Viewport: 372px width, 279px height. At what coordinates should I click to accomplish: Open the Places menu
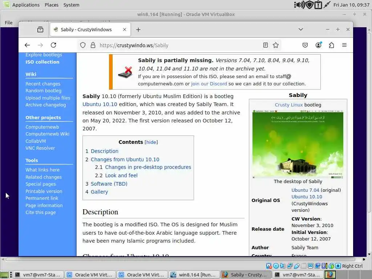pyautogui.click(x=52, y=5)
